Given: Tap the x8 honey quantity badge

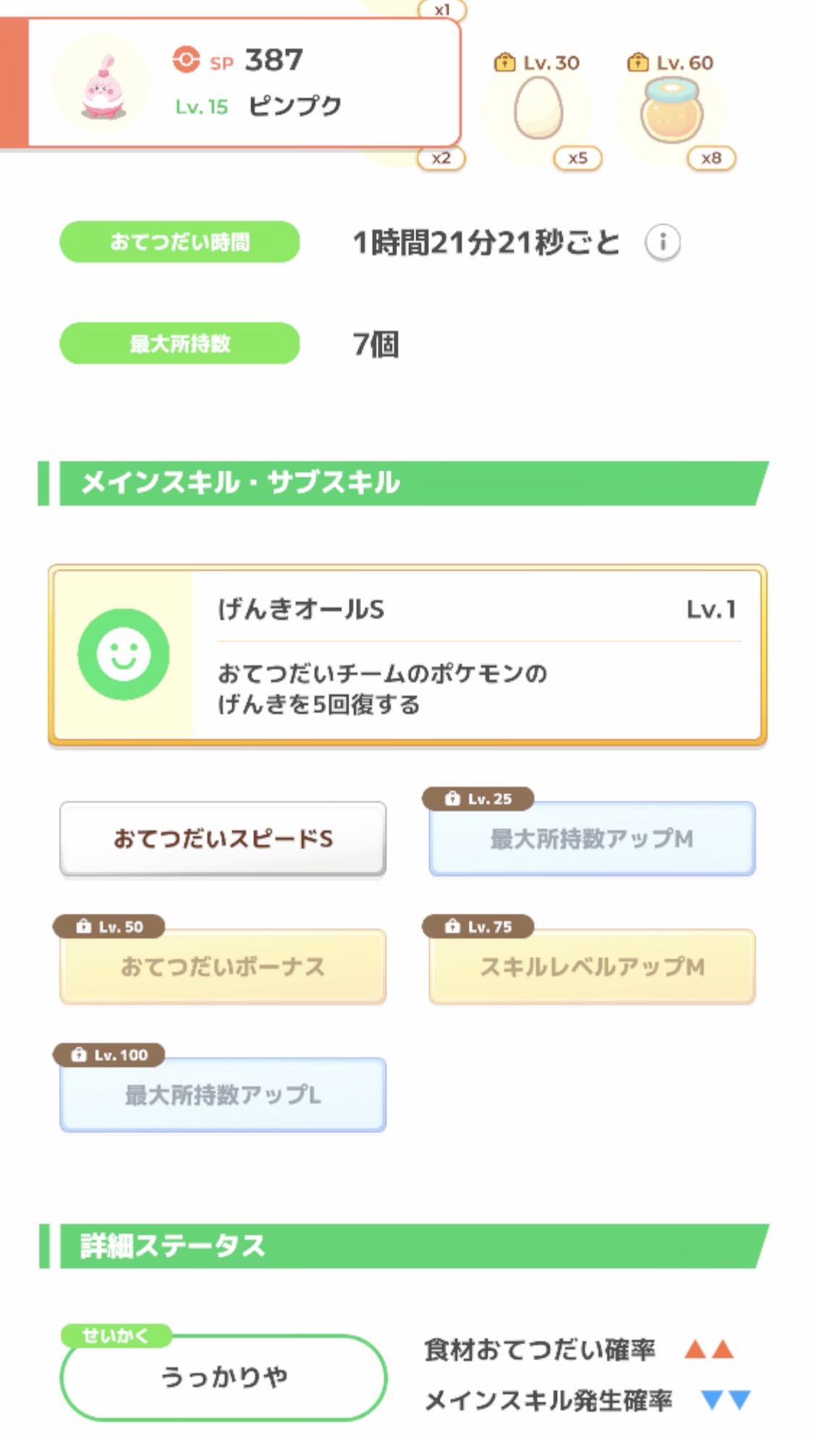Looking at the screenshot, I should click(x=711, y=158).
